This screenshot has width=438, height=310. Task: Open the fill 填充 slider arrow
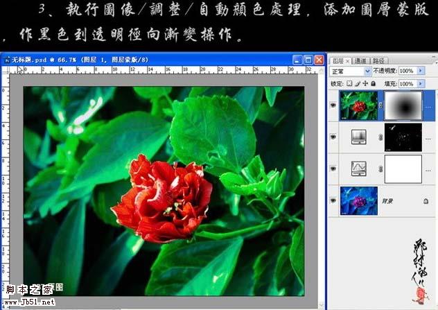(x=421, y=84)
